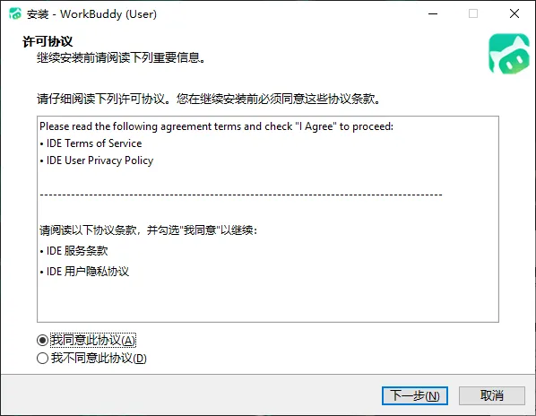The width and height of the screenshot is (536, 416).
Task: Close the installer with the X button
Action: click(514, 13)
